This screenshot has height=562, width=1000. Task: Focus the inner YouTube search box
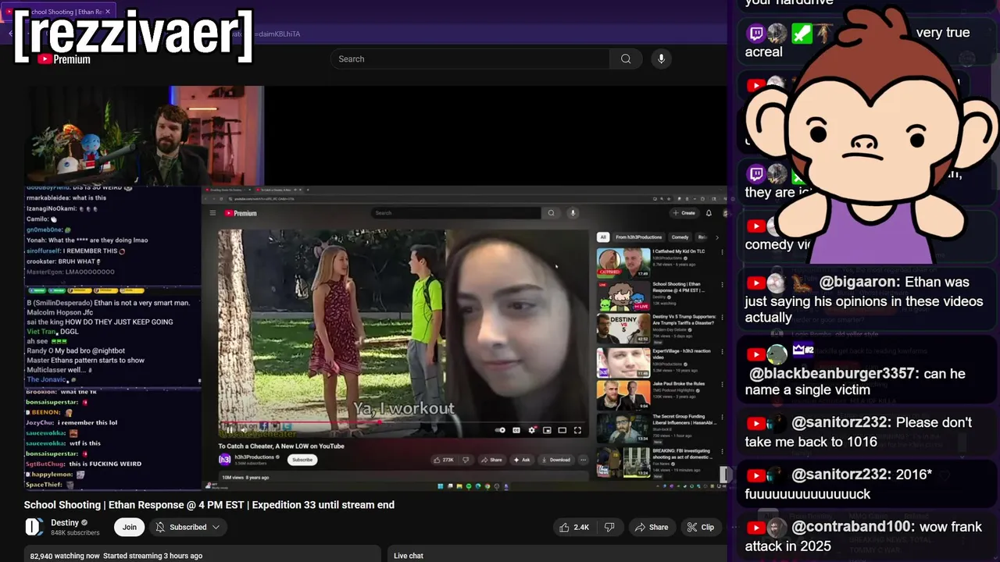(x=457, y=213)
